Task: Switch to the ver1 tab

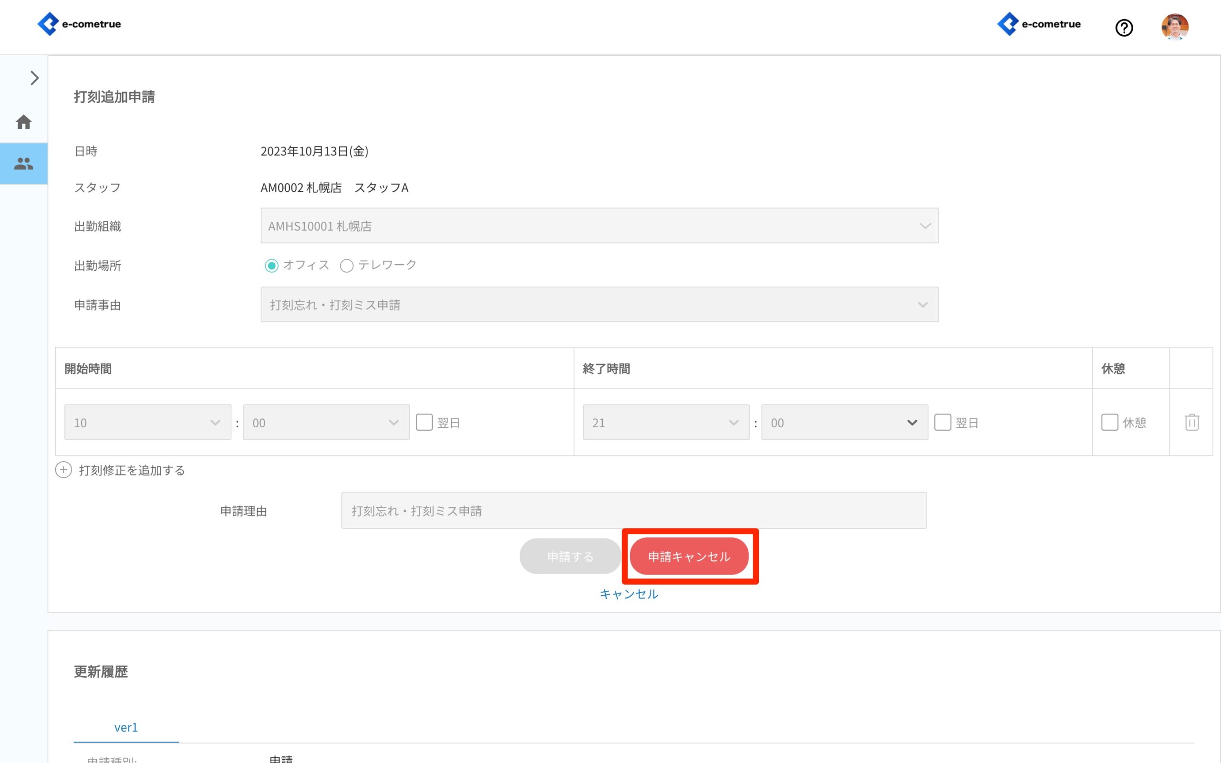Action: (125, 727)
